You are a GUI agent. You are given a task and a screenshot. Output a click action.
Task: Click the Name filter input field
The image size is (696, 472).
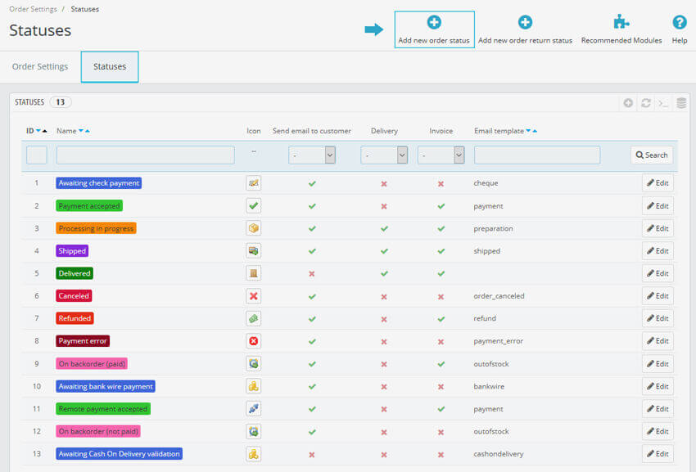point(145,155)
